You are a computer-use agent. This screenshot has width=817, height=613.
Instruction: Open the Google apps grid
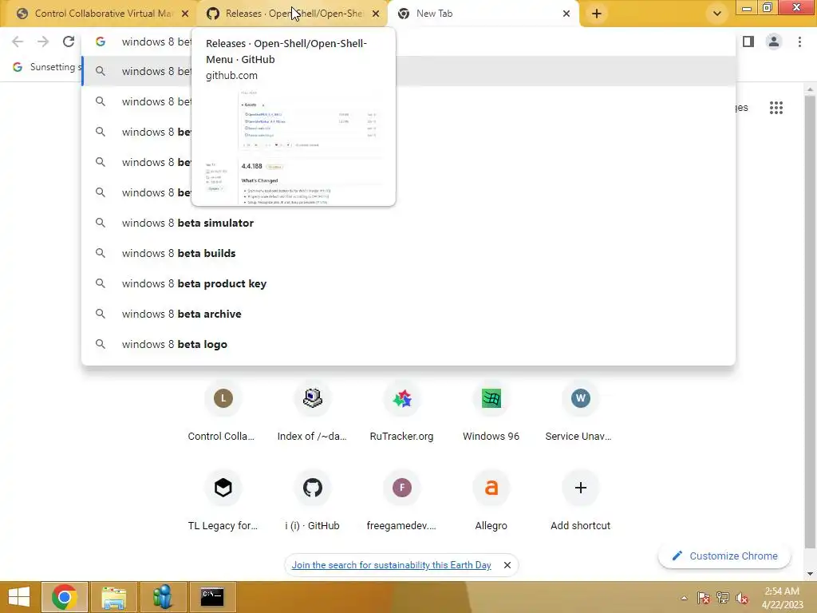coord(776,108)
